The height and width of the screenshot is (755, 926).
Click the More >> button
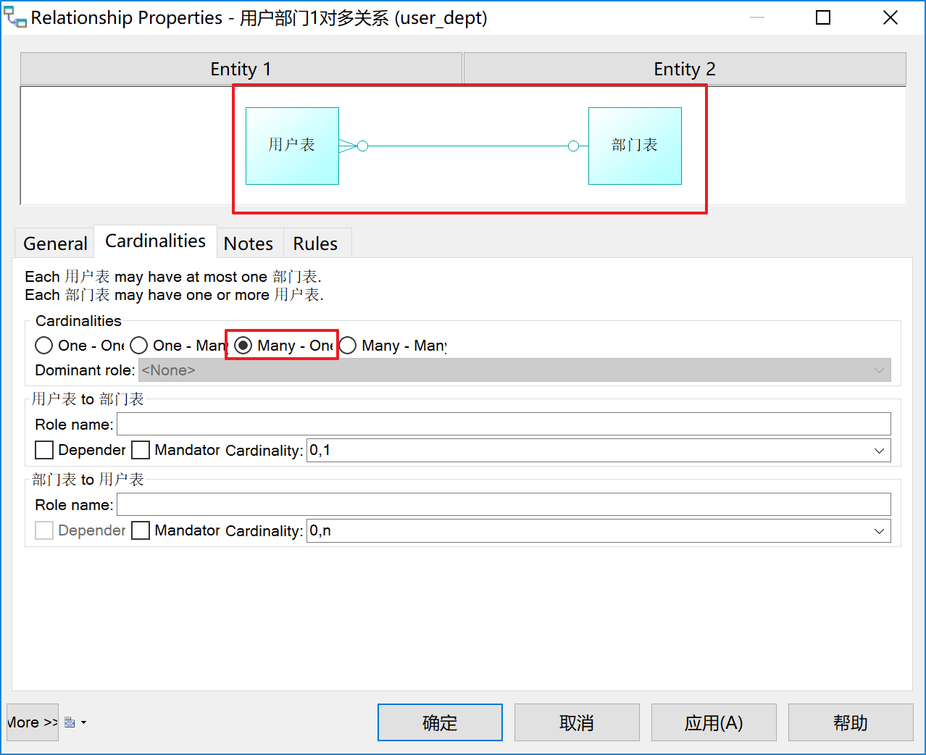point(33,722)
